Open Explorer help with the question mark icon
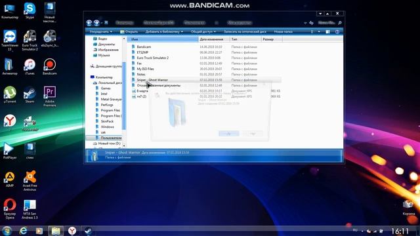 337,31
